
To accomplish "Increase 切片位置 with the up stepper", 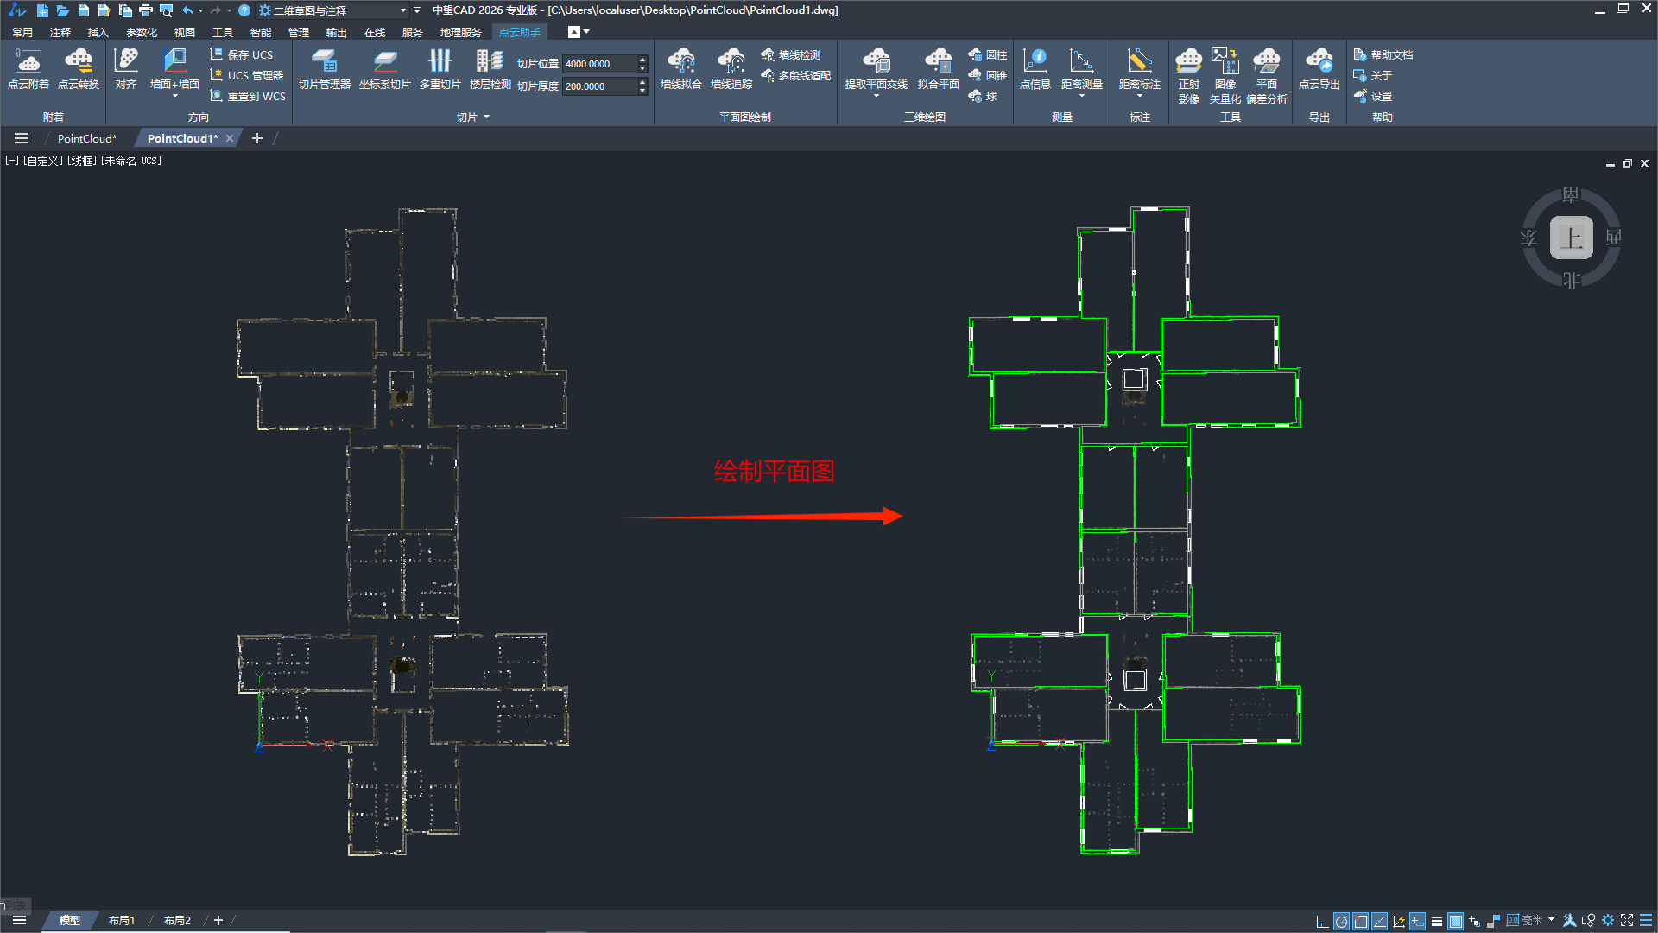I will click(642, 60).
